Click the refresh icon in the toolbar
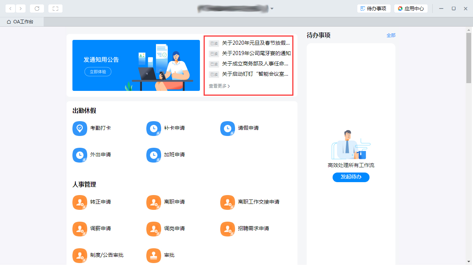 pyautogui.click(x=37, y=8)
